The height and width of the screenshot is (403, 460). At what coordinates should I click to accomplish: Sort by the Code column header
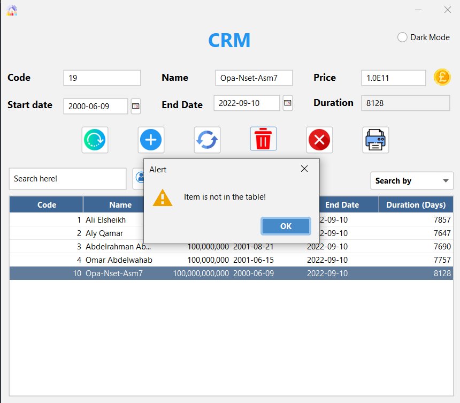click(47, 204)
